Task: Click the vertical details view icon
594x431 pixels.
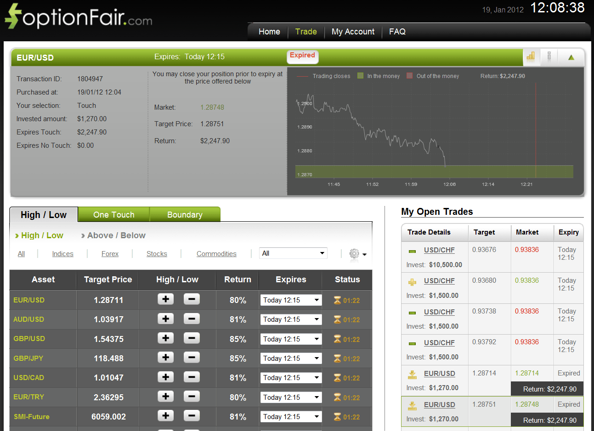Action: tap(549, 56)
